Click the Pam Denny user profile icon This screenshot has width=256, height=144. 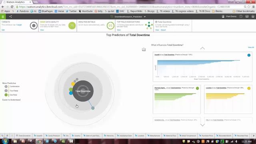pyautogui.click(x=223, y=16)
